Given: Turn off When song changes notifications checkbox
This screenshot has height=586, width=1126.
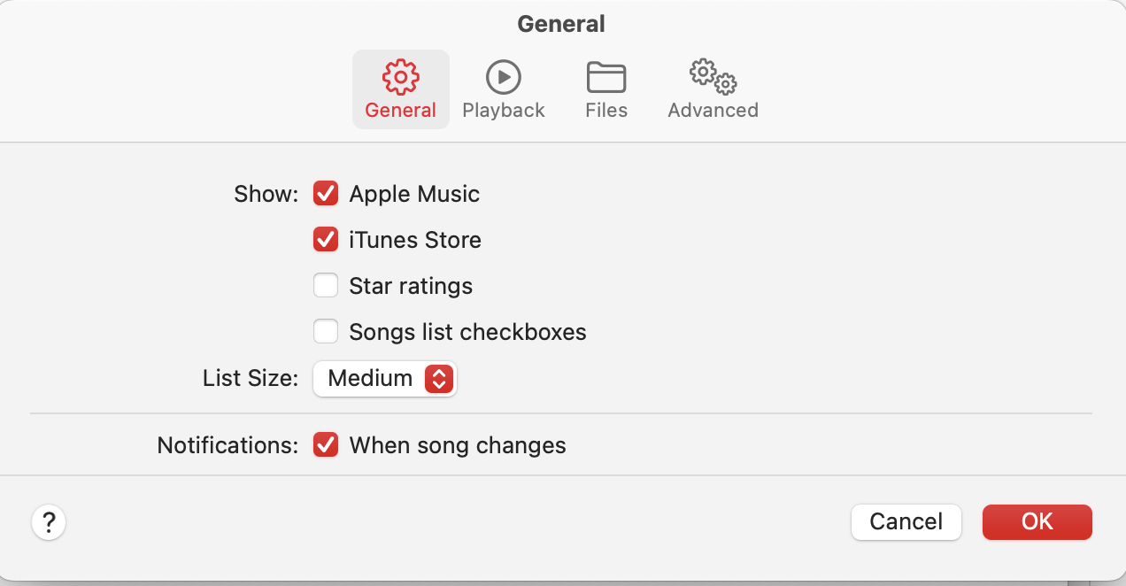Looking at the screenshot, I should click(x=326, y=444).
